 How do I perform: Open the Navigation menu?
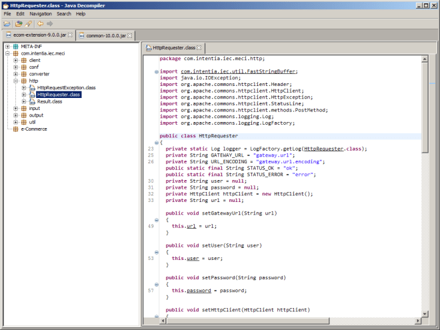coord(40,13)
